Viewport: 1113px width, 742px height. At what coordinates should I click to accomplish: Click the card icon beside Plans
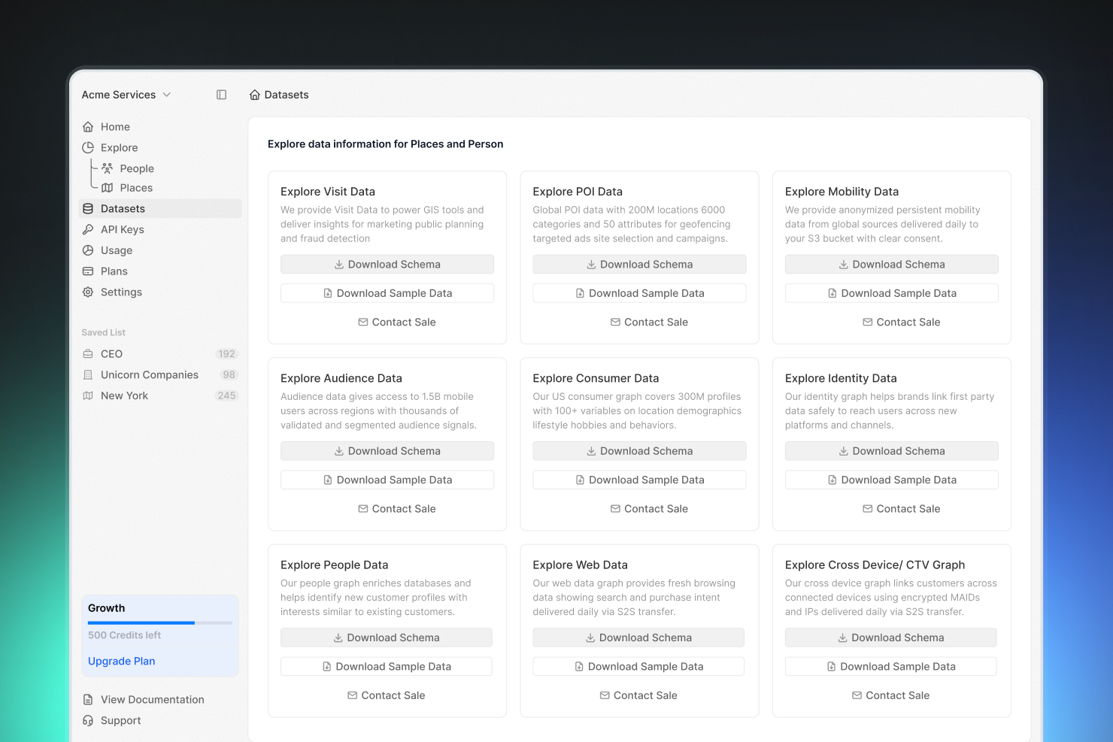point(88,271)
